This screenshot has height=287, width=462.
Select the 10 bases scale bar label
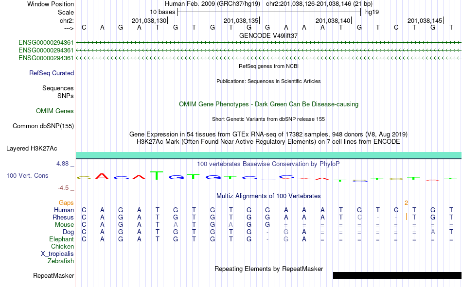pos(162,12)
